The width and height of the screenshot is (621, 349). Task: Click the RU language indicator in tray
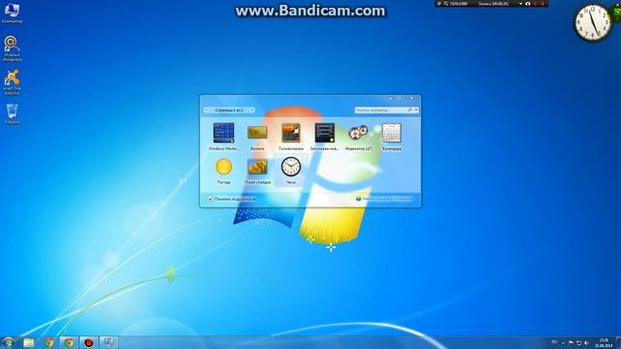point(554,342)
